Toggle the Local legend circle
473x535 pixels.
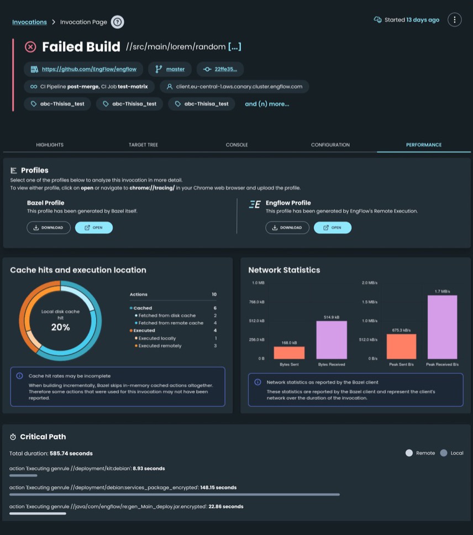(443, 453)
